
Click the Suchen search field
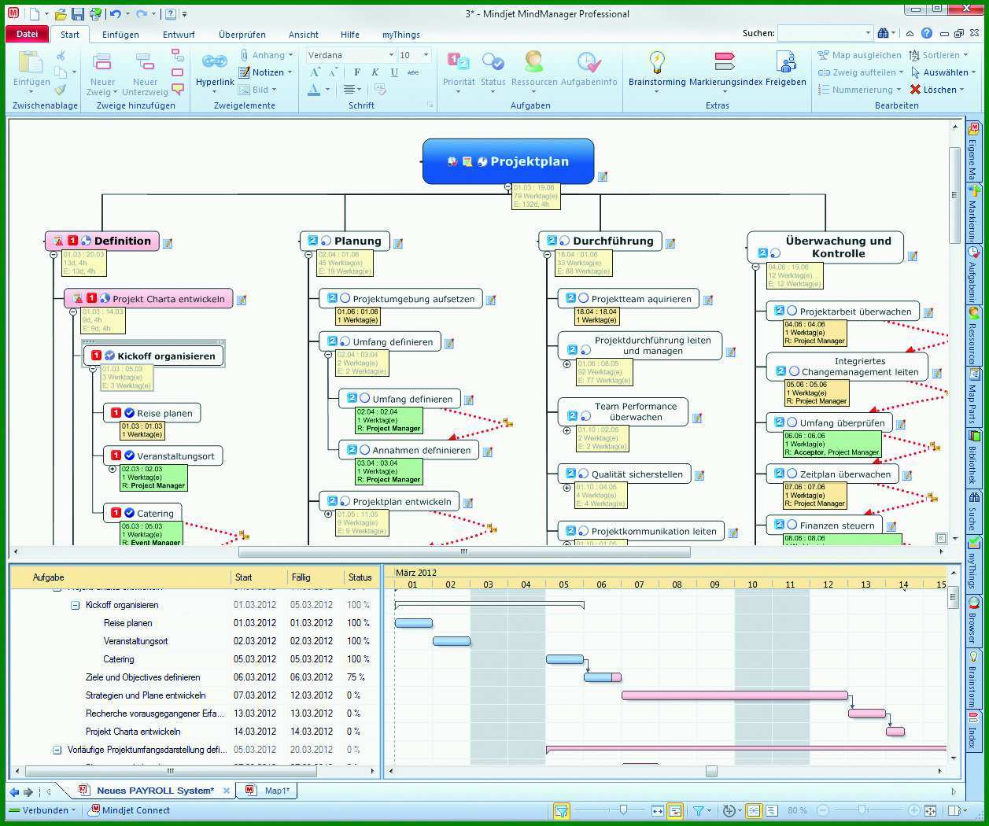pos(825,33)
